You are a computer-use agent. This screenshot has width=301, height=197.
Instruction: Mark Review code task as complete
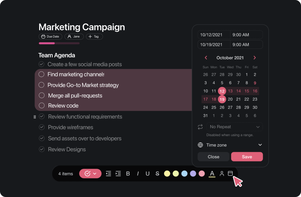tap(42, 106)
